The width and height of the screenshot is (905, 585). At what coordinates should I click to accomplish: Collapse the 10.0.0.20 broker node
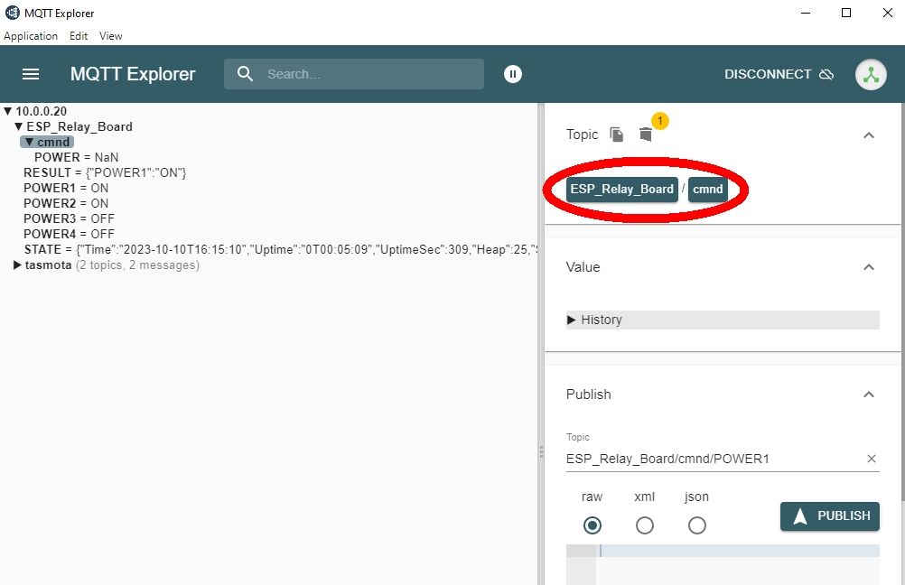(x=7, y=111)
